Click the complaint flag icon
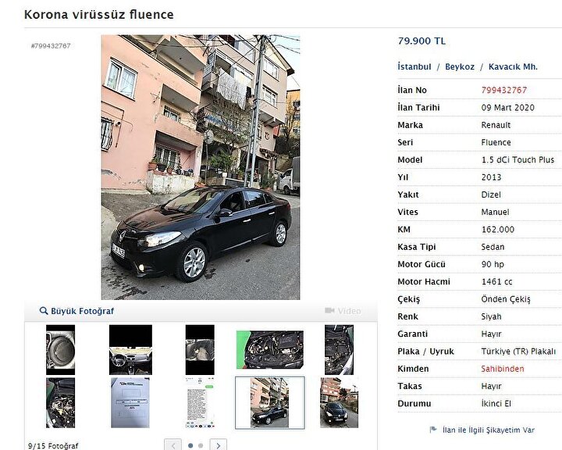The width and height of the screenshot is (562, 450). point(433,429)
